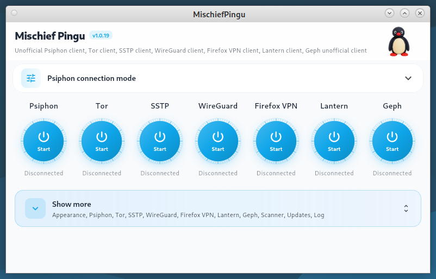This screenshot has height=279, width=436.
Task: Expand the Psiphon connection mode chevron
Action: [x=408, y=78]
